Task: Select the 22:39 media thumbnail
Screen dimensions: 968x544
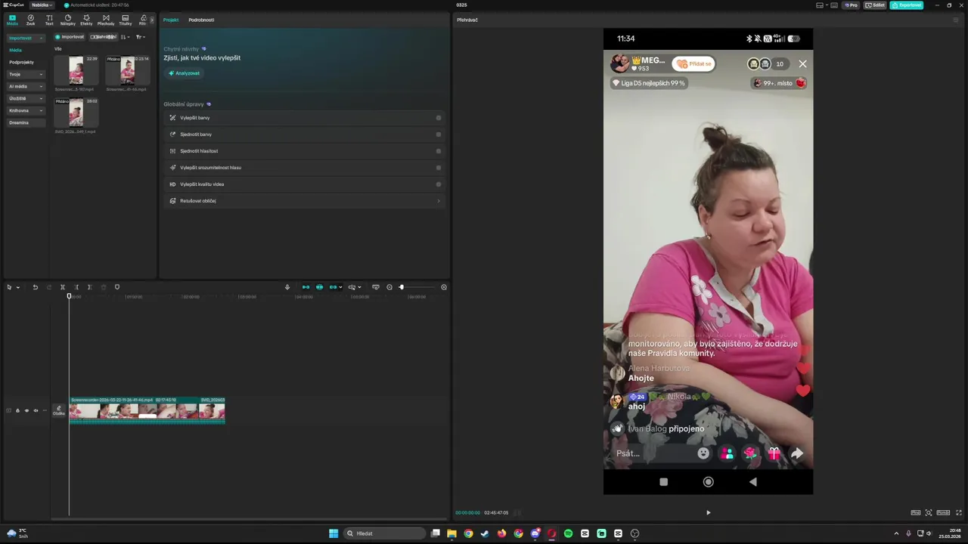Action: (76, 70)
